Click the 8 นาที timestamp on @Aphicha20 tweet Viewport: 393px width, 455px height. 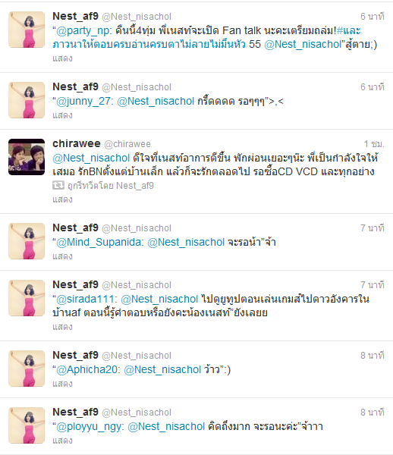373,356
